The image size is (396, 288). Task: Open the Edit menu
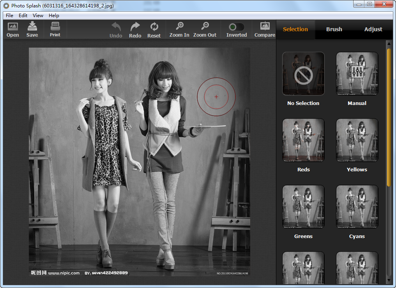coord(23,16)
